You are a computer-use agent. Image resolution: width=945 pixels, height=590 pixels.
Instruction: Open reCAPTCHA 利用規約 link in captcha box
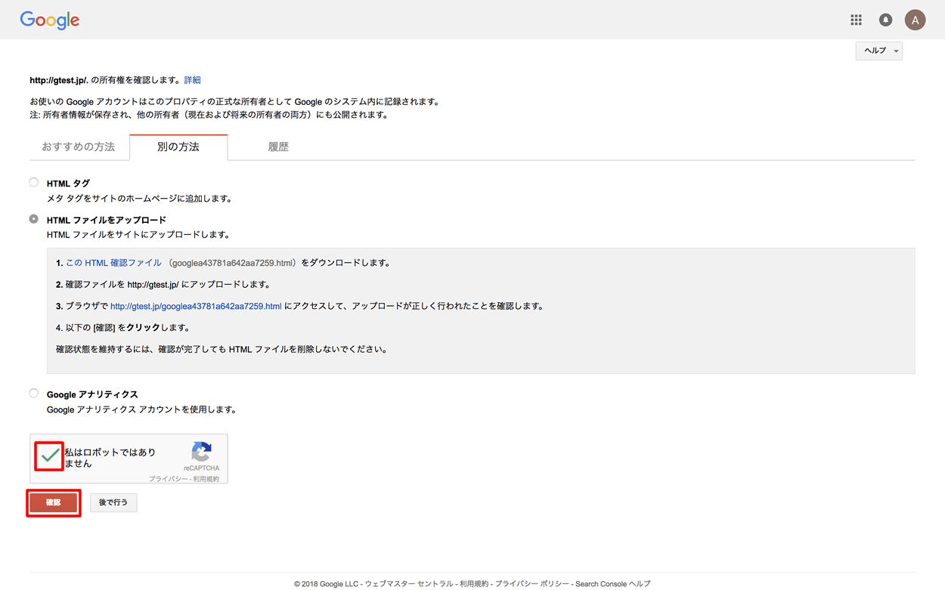(x=206, y=479)
